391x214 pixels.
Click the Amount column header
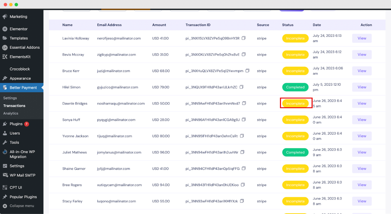pyautogui.click(x=159, y=25)
